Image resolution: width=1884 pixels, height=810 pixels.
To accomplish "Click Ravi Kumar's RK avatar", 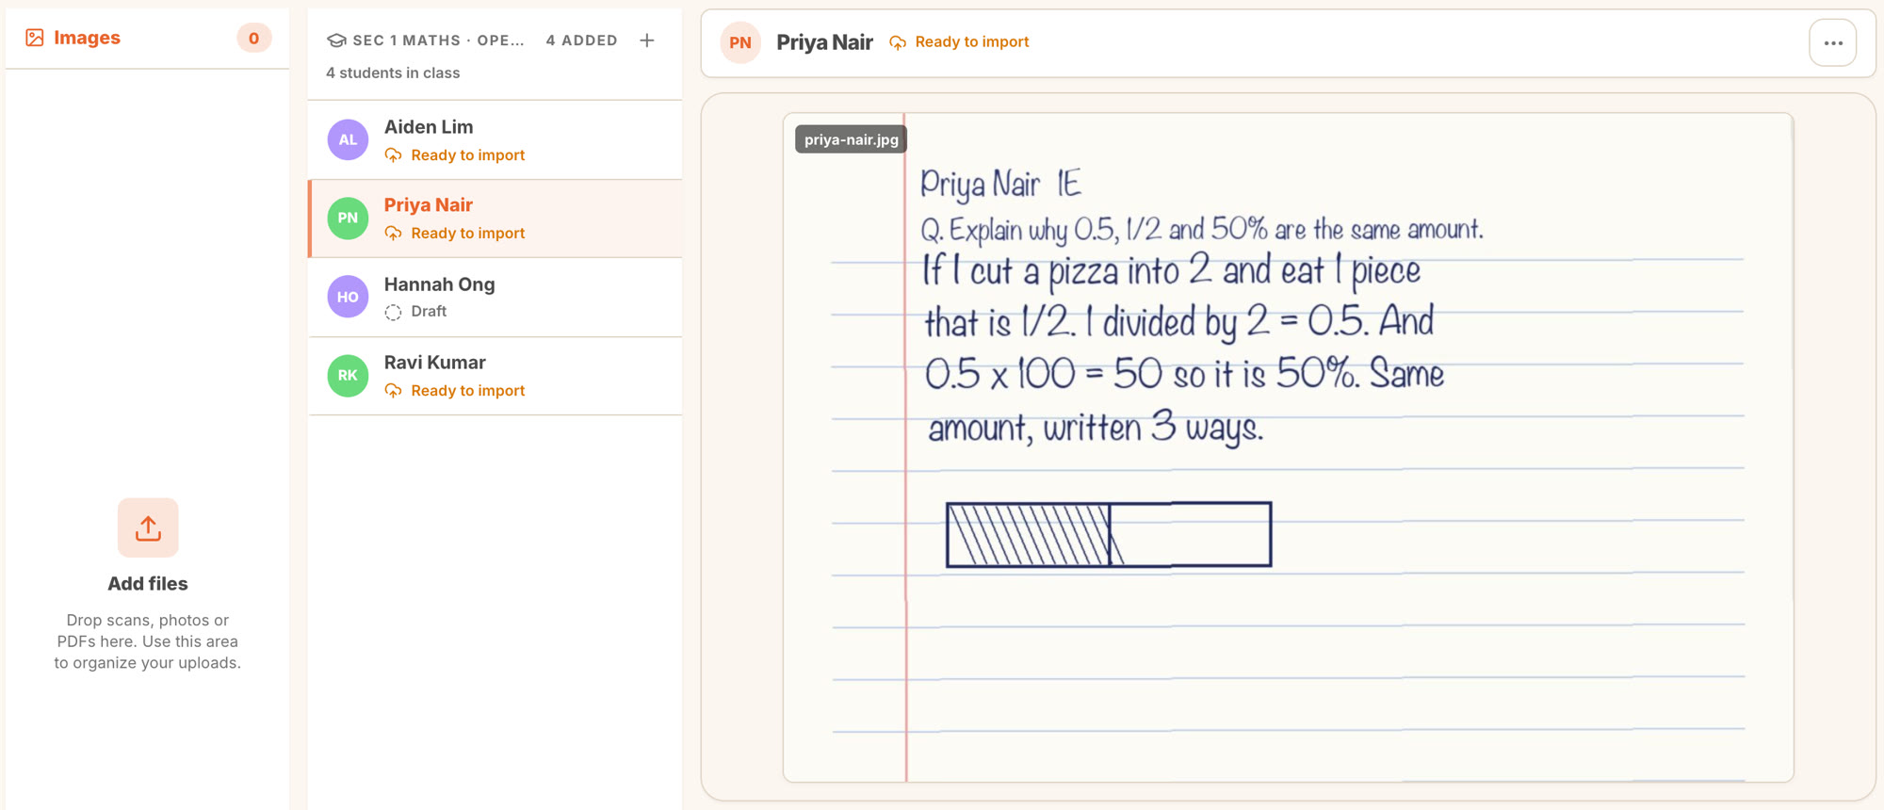I will click(x=348, y=375).
